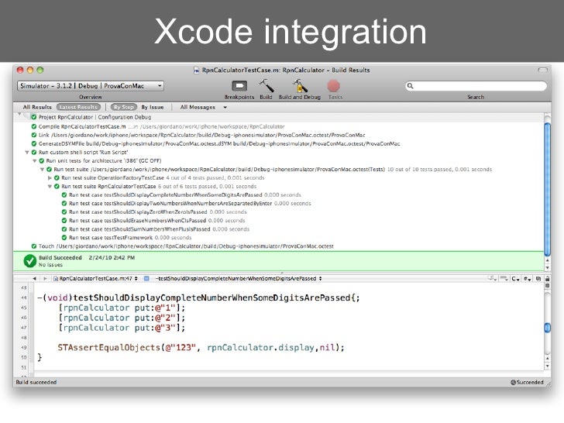This screenshot has width=564, height=423.
Task: Click the toolbar hide pill button in title bar
Action: (542, 70)
